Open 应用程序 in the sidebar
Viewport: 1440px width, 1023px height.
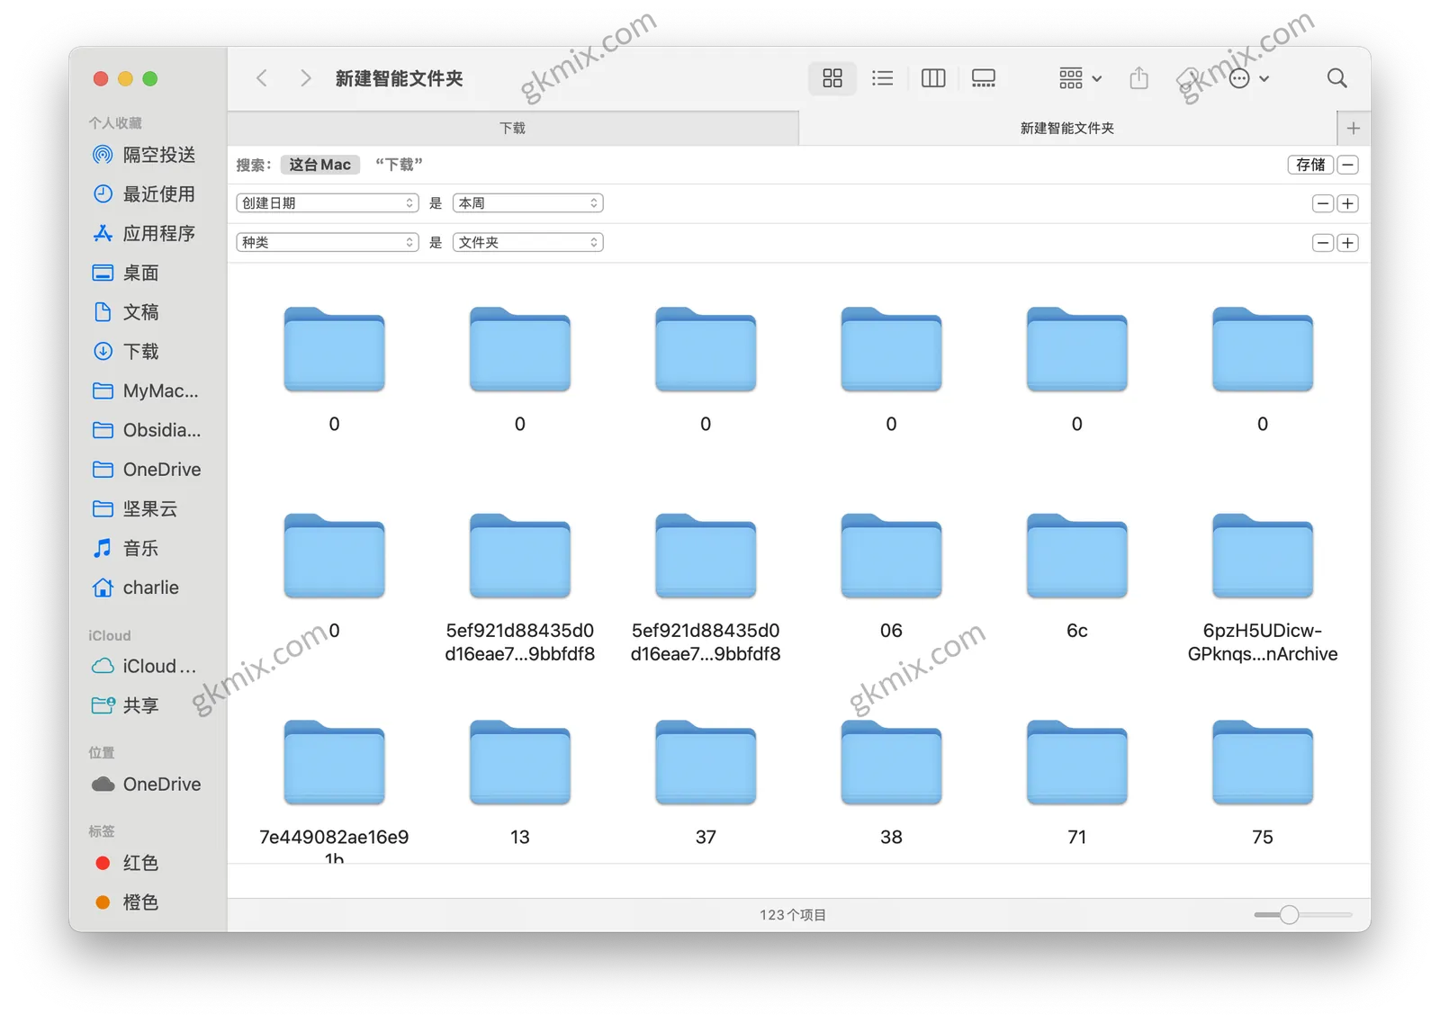tap(144, 233)
